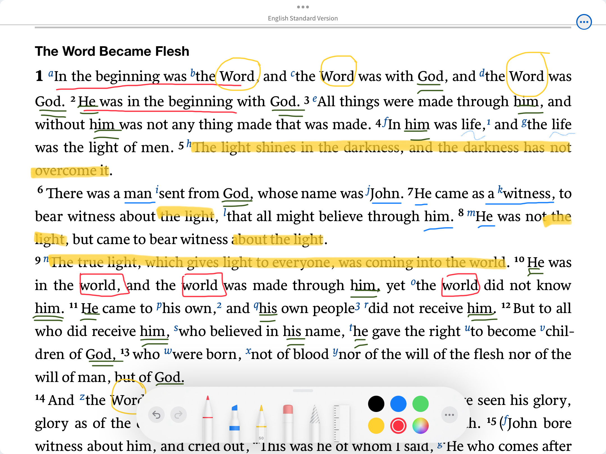
Task: Open the rainbow color picker wheel
Action: (420, 426)
